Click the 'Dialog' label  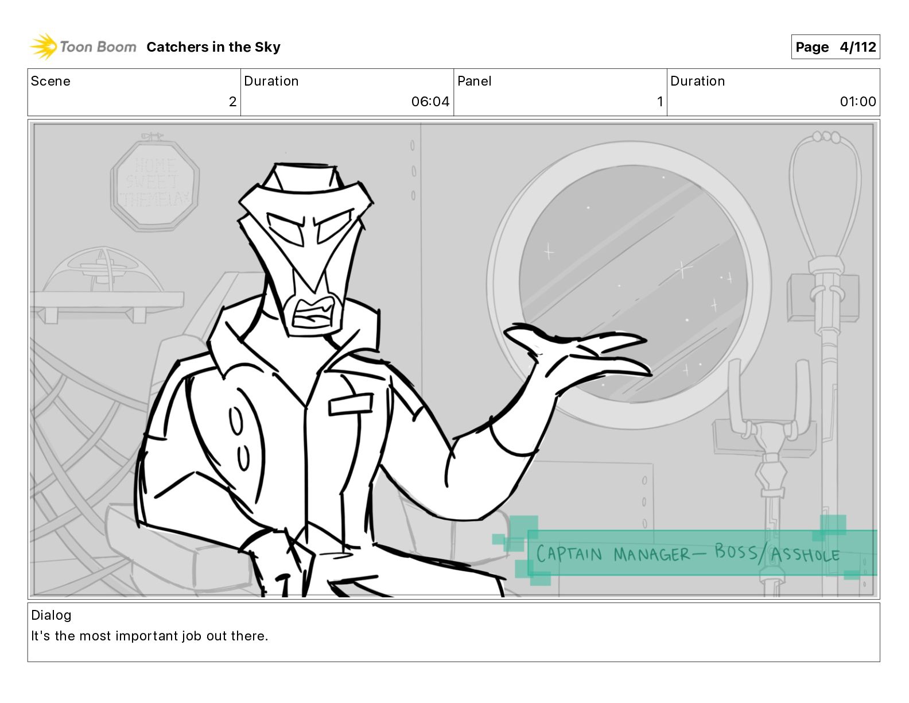[x=51, y=615]
